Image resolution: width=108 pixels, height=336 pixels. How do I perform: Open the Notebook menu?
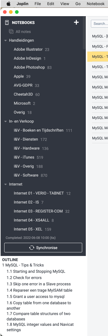[x=96, y=4]
